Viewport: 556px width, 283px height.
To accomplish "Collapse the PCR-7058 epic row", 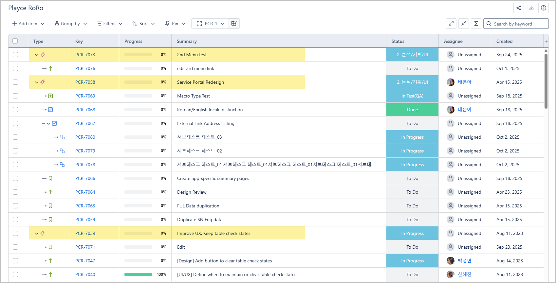I will click(37, 82).
